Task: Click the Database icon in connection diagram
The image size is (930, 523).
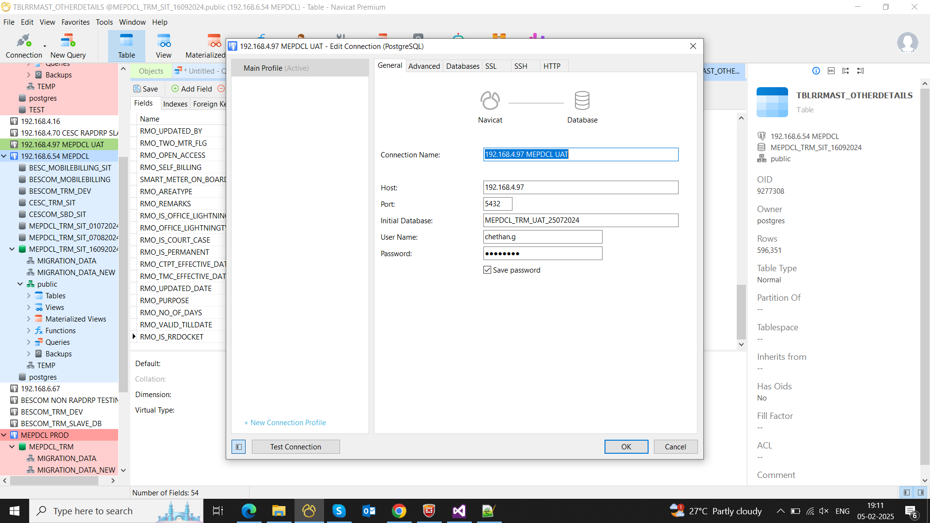Action: tap(582, 101)
